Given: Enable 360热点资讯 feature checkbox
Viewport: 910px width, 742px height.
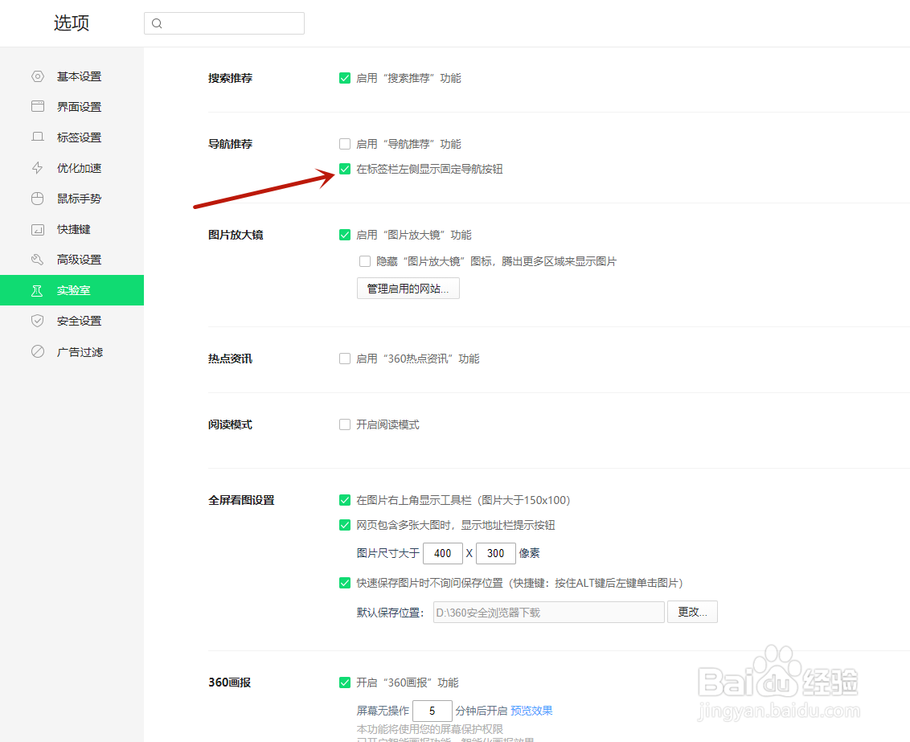Looking at the screenshot, I should (345, 359).
